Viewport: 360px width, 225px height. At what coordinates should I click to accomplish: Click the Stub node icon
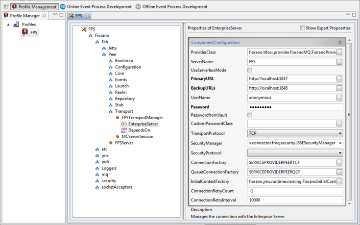pyautogui.click(x=111, y=105)
